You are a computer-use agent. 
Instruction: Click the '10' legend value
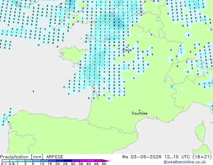[42, 164]
